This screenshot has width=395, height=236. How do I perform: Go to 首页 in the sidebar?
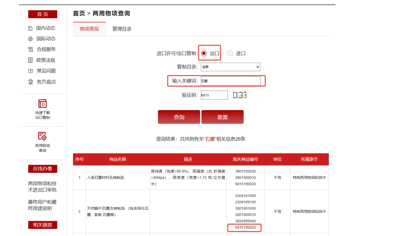tap(43, 14)
